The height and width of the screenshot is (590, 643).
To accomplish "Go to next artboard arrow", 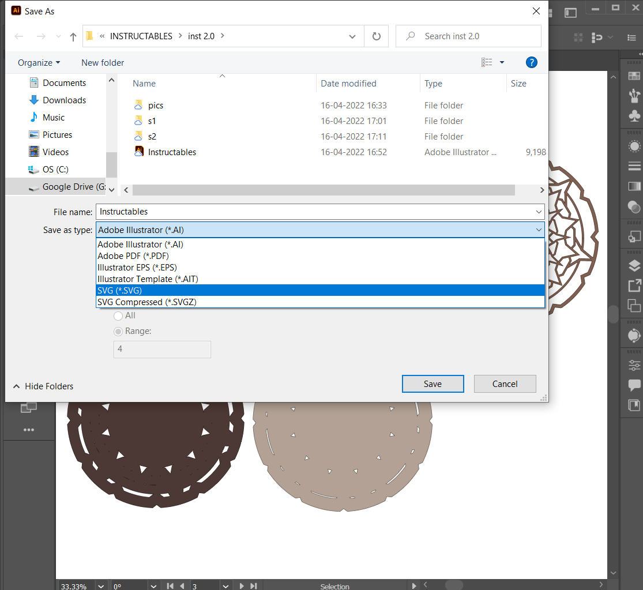I will pyautogui.click(x=242, y=586).
